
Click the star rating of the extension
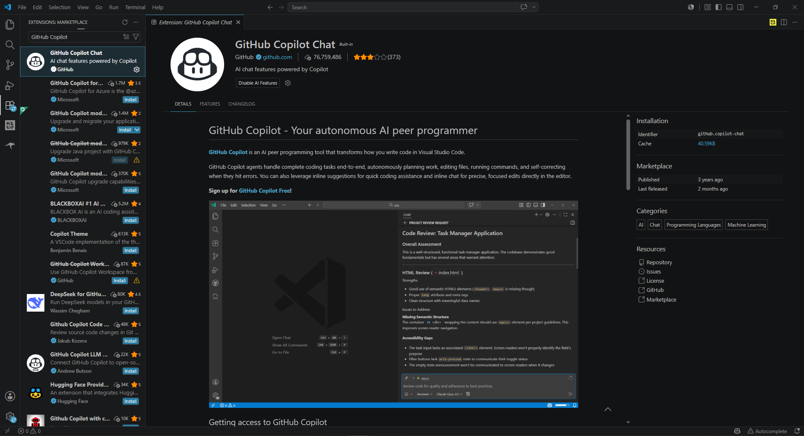pyautogui.click(x=370, y=57)
